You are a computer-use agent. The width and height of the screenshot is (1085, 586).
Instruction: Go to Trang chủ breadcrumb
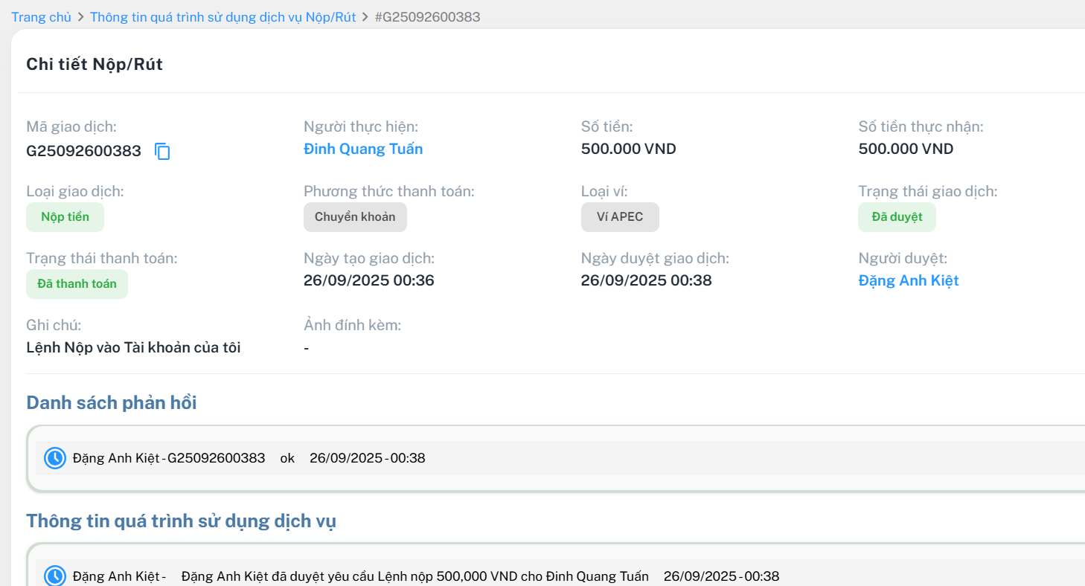pyautogui.click(x=41, y=17)
